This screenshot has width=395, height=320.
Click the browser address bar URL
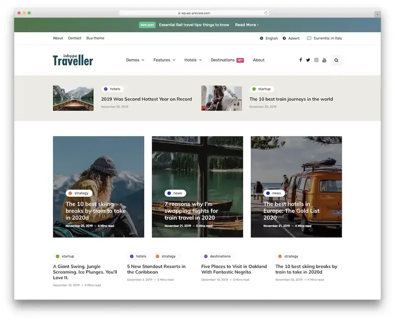coord(194,13)
